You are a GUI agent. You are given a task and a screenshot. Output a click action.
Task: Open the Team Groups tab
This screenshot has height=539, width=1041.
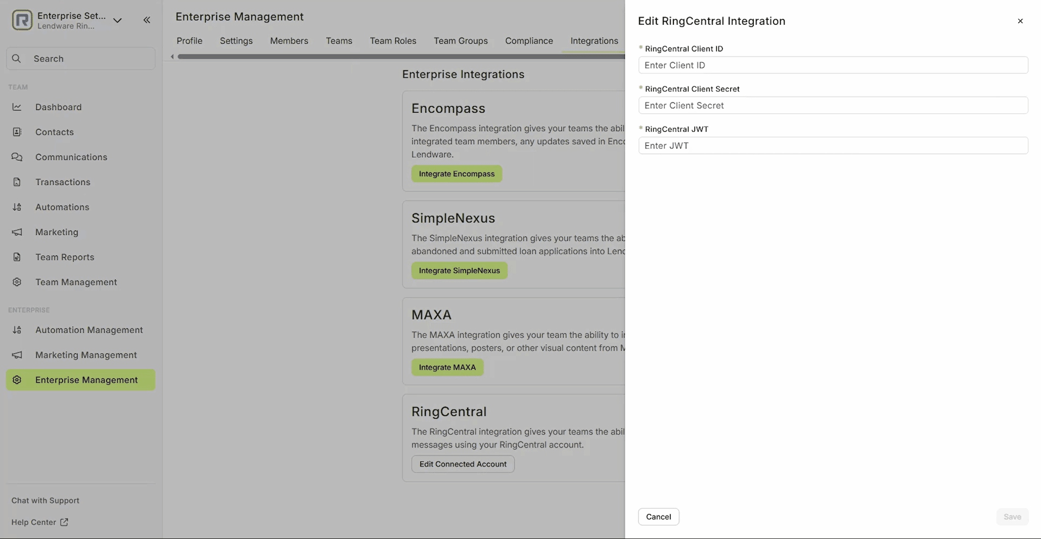pos(461,41)
